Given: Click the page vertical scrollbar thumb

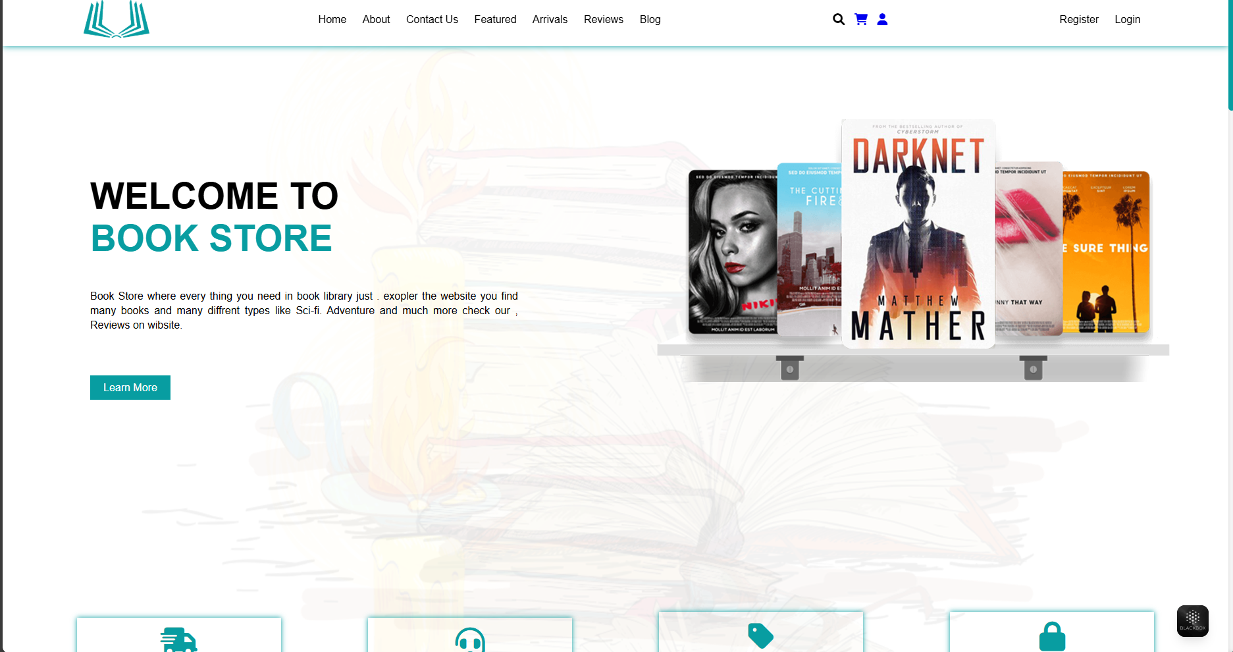Looking at the screenshot, I should 1230,55.
